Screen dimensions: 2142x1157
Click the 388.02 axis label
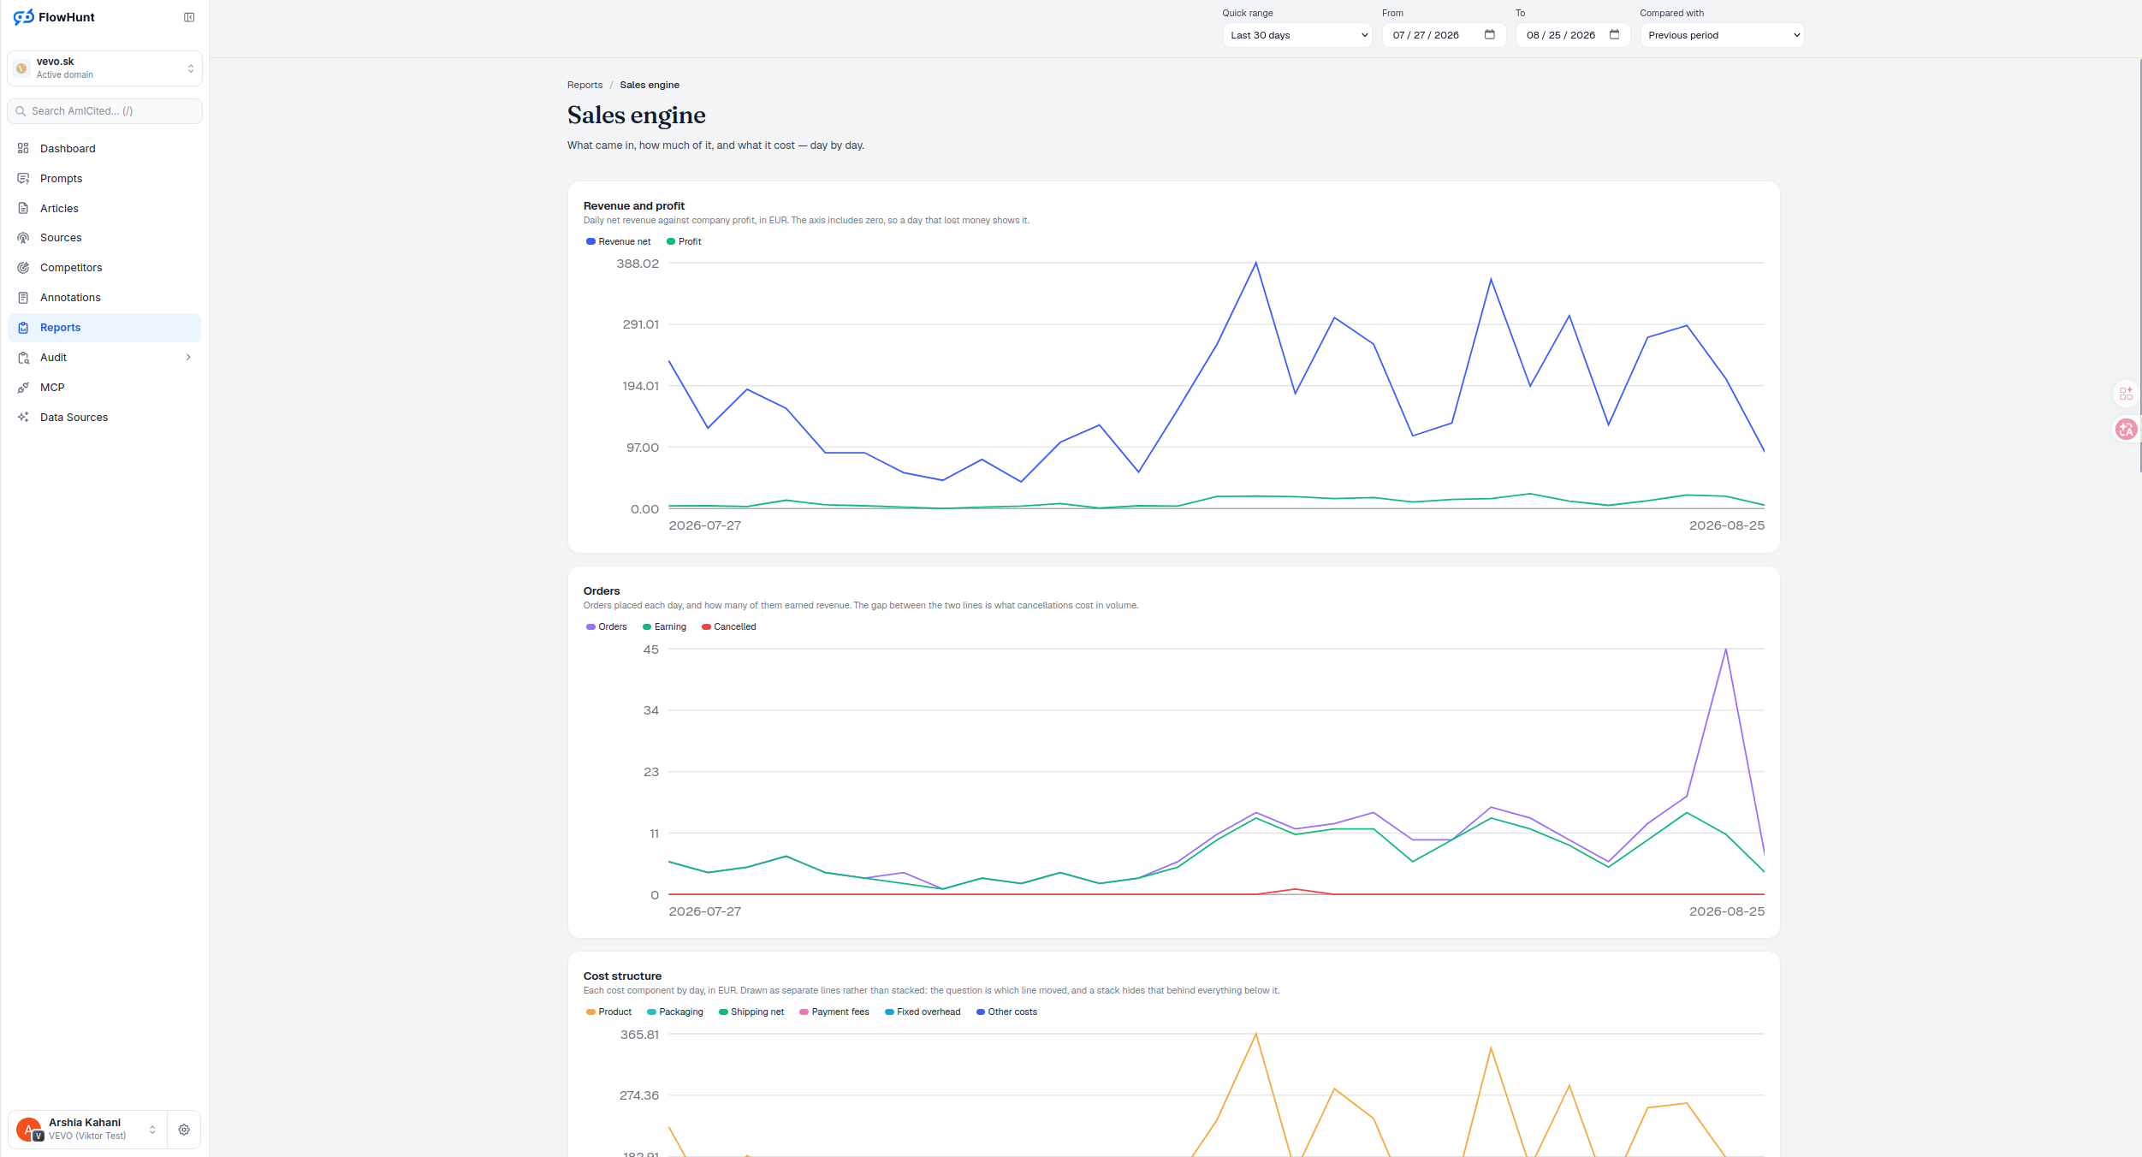point(638,264)
